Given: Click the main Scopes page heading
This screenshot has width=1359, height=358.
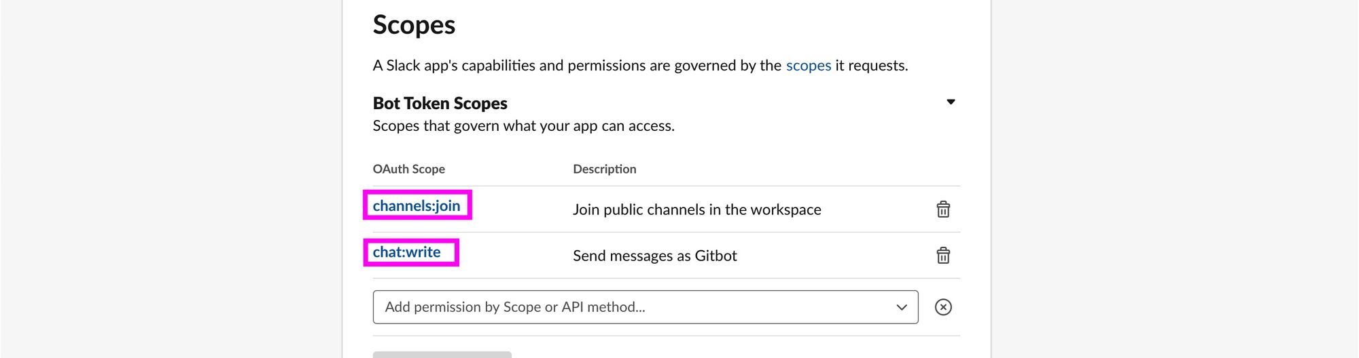Looking at the screenshot, I should pos(414,25).
